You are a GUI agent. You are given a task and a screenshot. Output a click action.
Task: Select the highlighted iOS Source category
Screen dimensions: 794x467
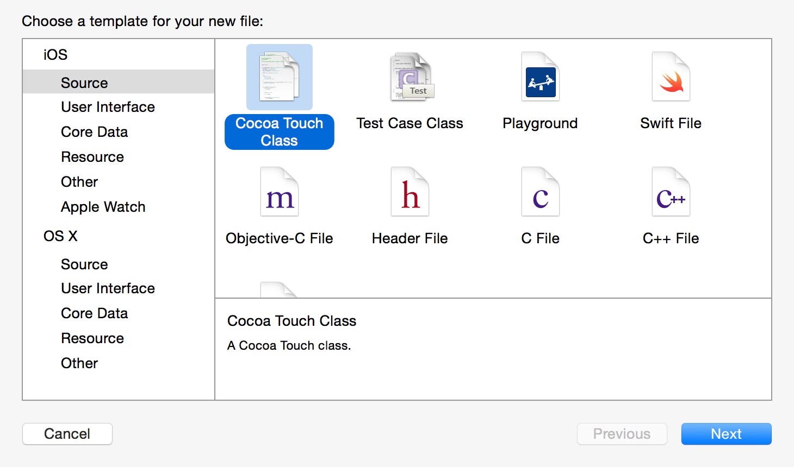(84, 83)
